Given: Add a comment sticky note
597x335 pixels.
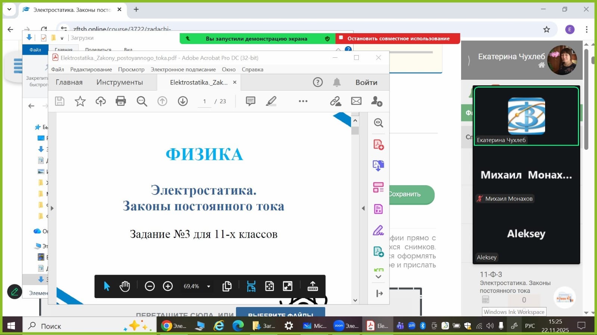Looking at the screenshot, I should [x=251, y=101].
